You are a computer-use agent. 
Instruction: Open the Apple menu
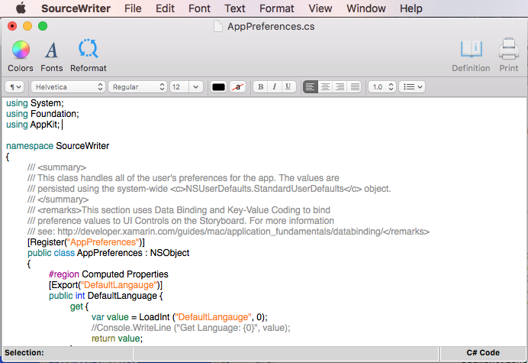tap(21, 8)
